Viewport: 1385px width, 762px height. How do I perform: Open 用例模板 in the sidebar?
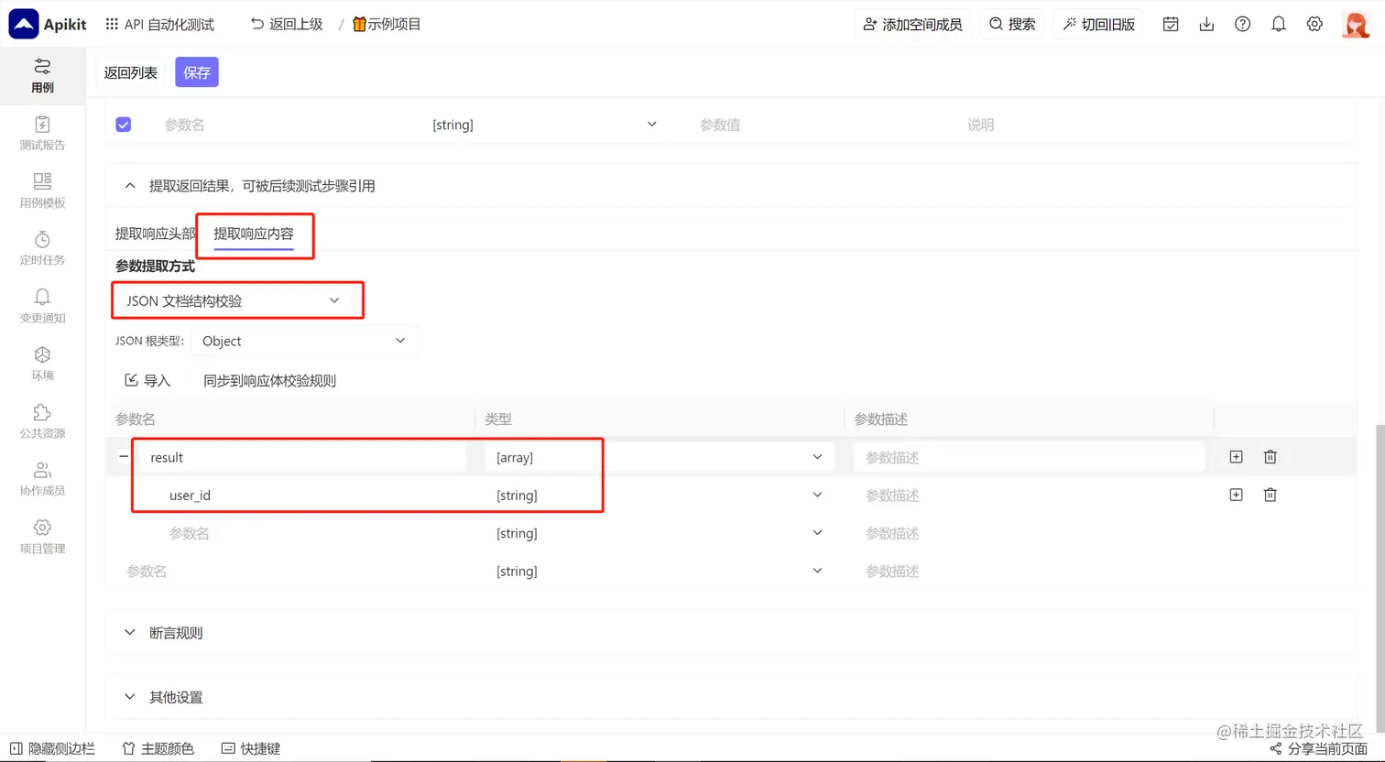coord(42,190)
